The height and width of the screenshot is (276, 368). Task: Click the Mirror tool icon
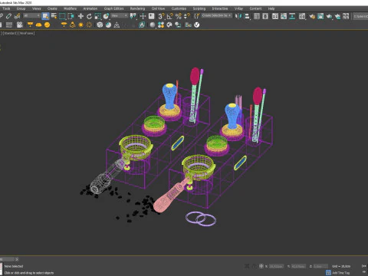pyautogui.click(x=238, y=16)
